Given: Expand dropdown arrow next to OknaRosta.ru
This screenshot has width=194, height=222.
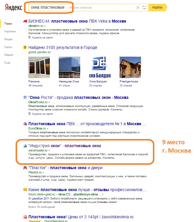Looking at the screenshot, I should tap(49, 102).
